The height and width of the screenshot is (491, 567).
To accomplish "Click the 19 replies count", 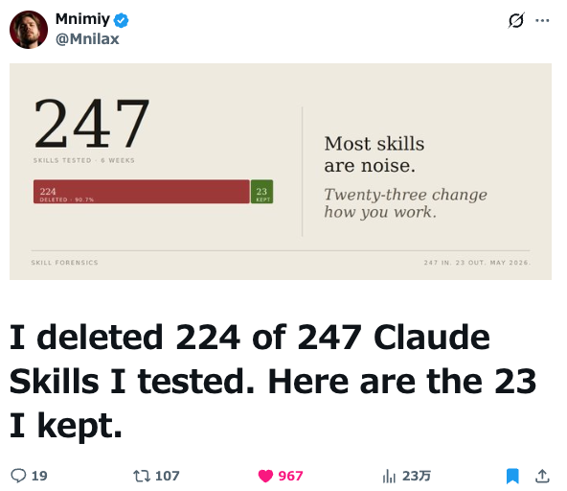I will pyautogui.click(x=39, y=476).
